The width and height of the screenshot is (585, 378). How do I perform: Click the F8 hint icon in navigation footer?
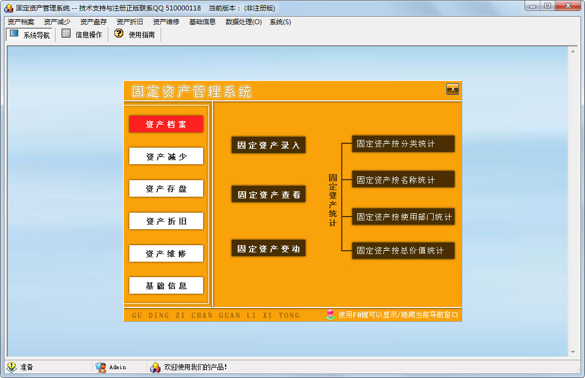coord(330,315)
